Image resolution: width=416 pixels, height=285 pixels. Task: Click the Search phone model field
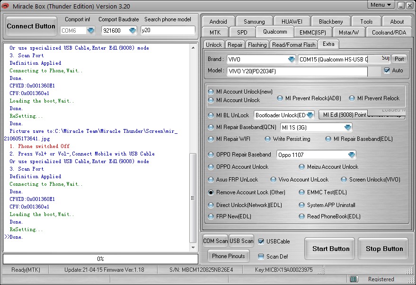tap(168, 30)
